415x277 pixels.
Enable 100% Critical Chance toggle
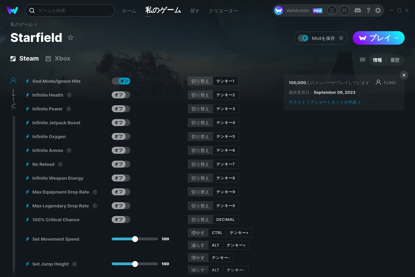point(121,220)
